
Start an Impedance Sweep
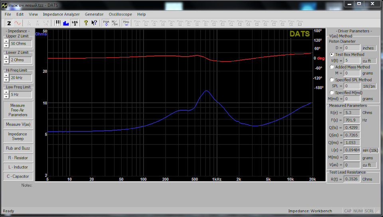pos(18,136)
